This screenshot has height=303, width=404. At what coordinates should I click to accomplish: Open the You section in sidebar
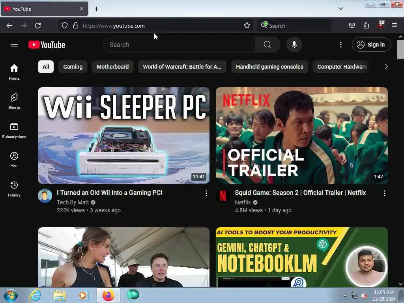(14, 160)
